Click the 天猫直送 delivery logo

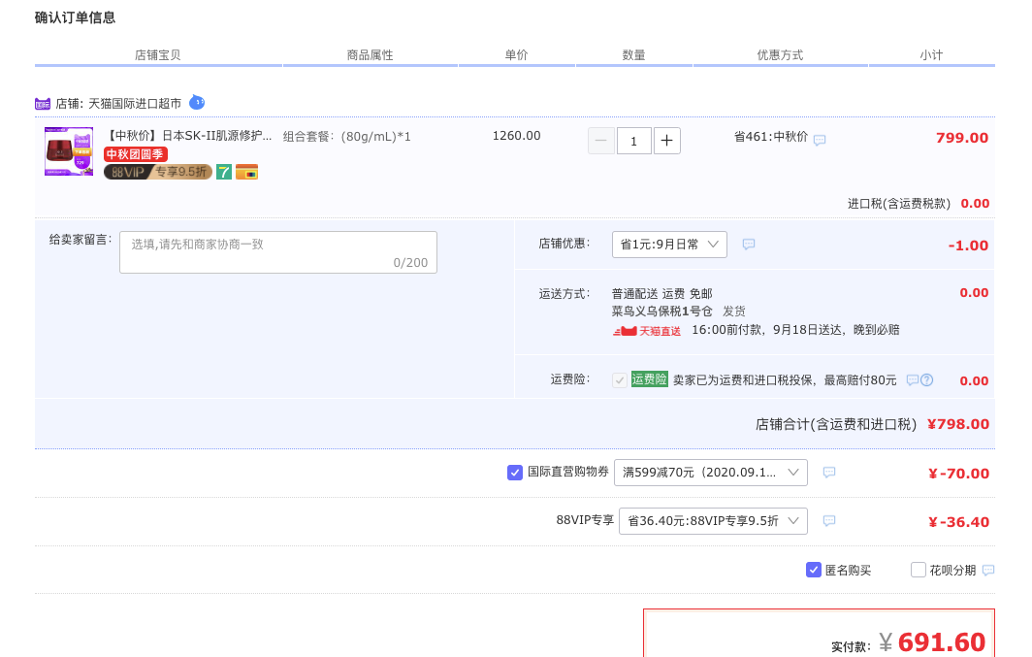[647, 331]
